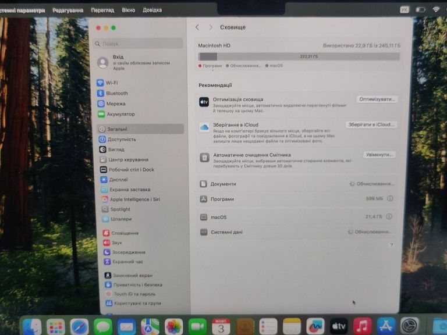Open Reminders from the Dock
Screen dimensions: 447x335
point(268,327)
